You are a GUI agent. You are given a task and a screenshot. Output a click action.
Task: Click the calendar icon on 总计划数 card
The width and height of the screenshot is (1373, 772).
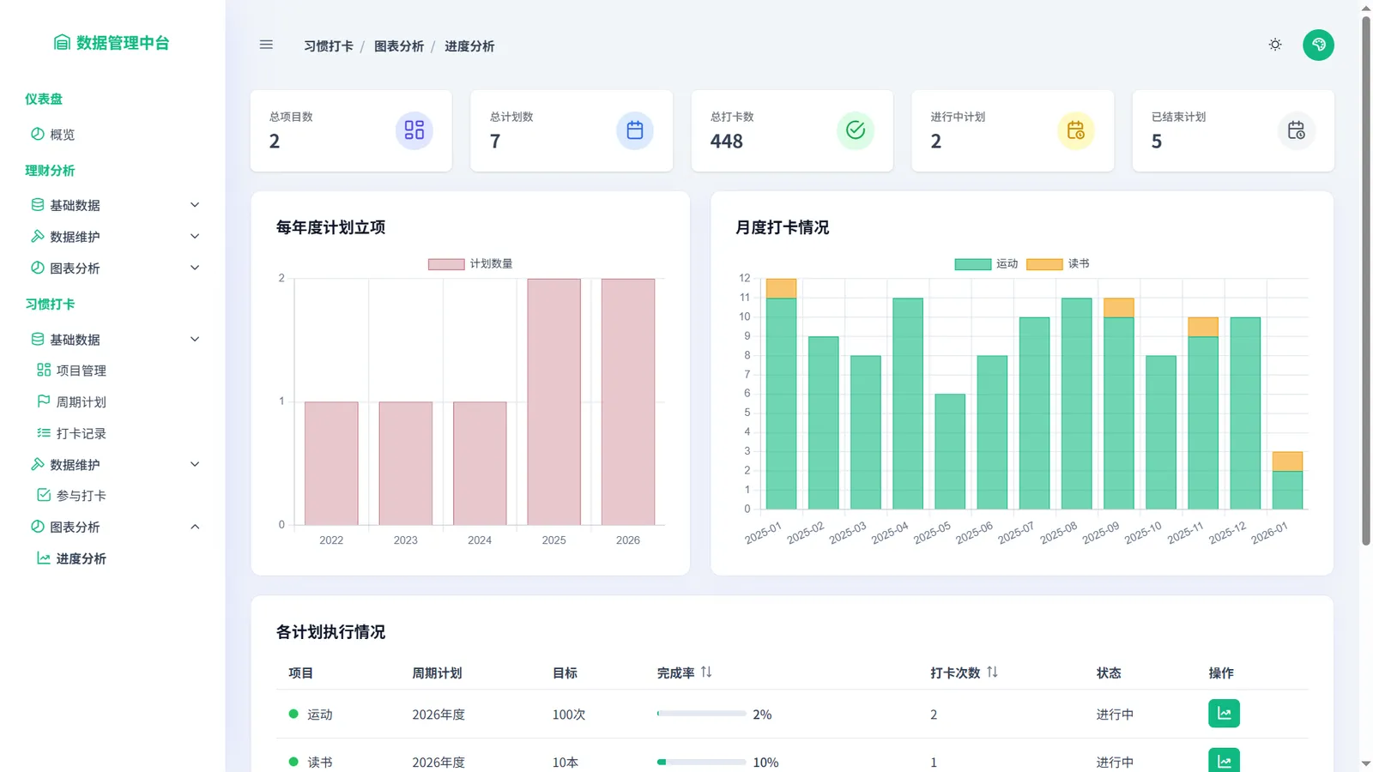pos(634,130)
